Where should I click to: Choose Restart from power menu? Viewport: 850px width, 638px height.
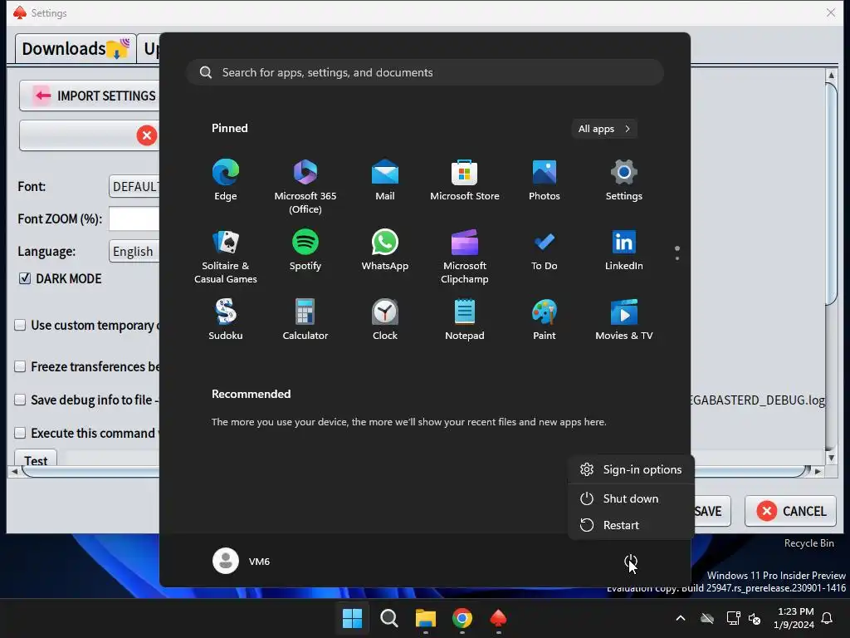pyautogui.click(x=631, y=525)
